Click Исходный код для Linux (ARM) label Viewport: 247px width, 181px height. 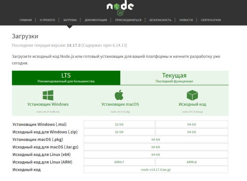point(42,162)
